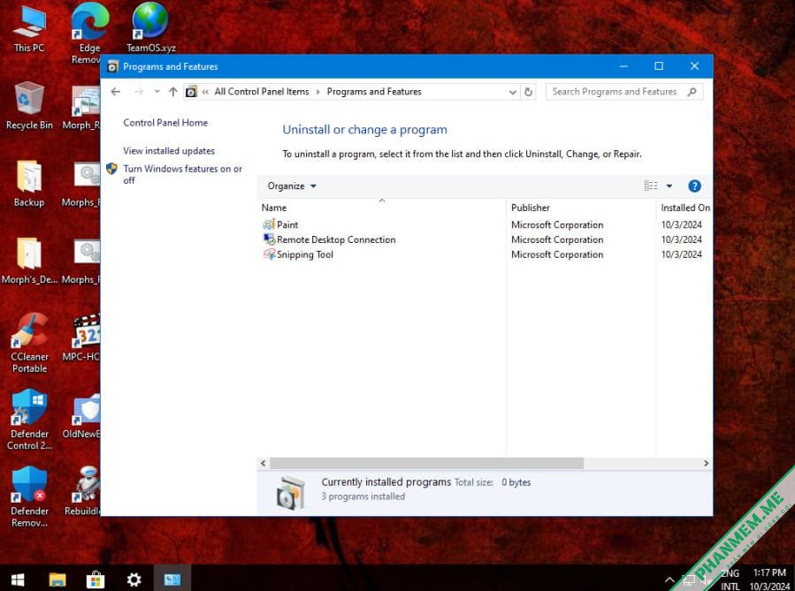Image resolution: width=795 pixels, height=591 pixels.
Task: Refresh the Programs and Features address bar
Action: [528, 92]
